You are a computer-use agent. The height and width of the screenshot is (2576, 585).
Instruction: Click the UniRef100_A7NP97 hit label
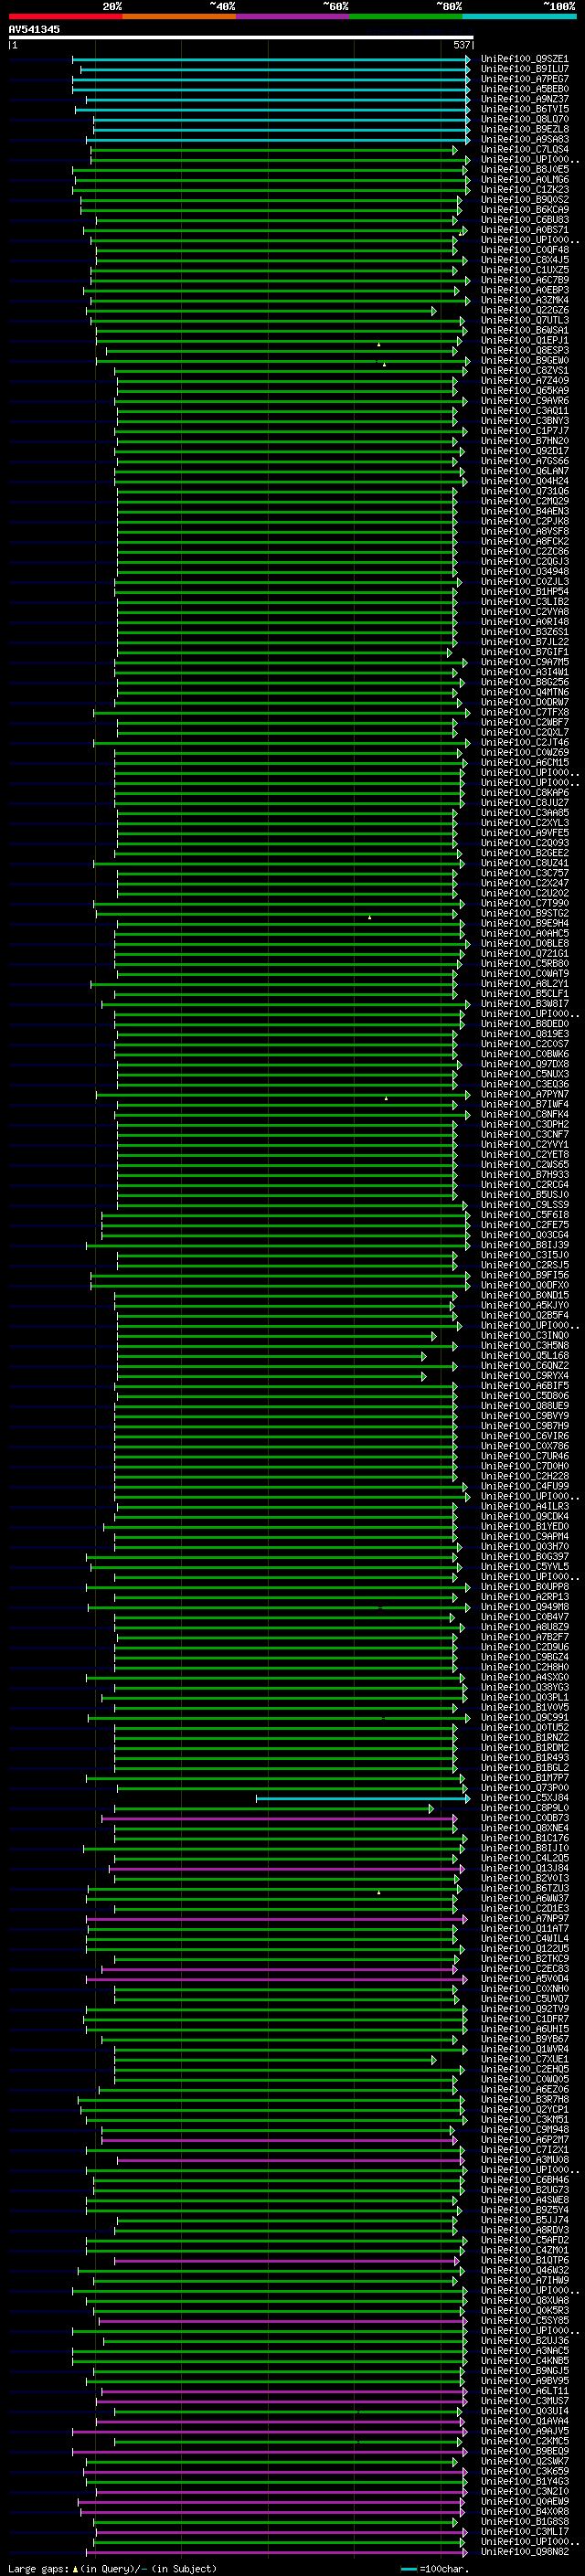(525, 1918)
